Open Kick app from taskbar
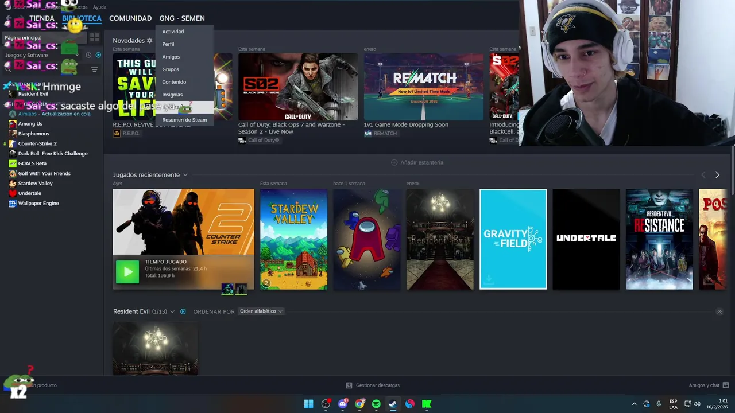This screenshot has height=413, width=735. pyautogui.click(x=427, y=404)
